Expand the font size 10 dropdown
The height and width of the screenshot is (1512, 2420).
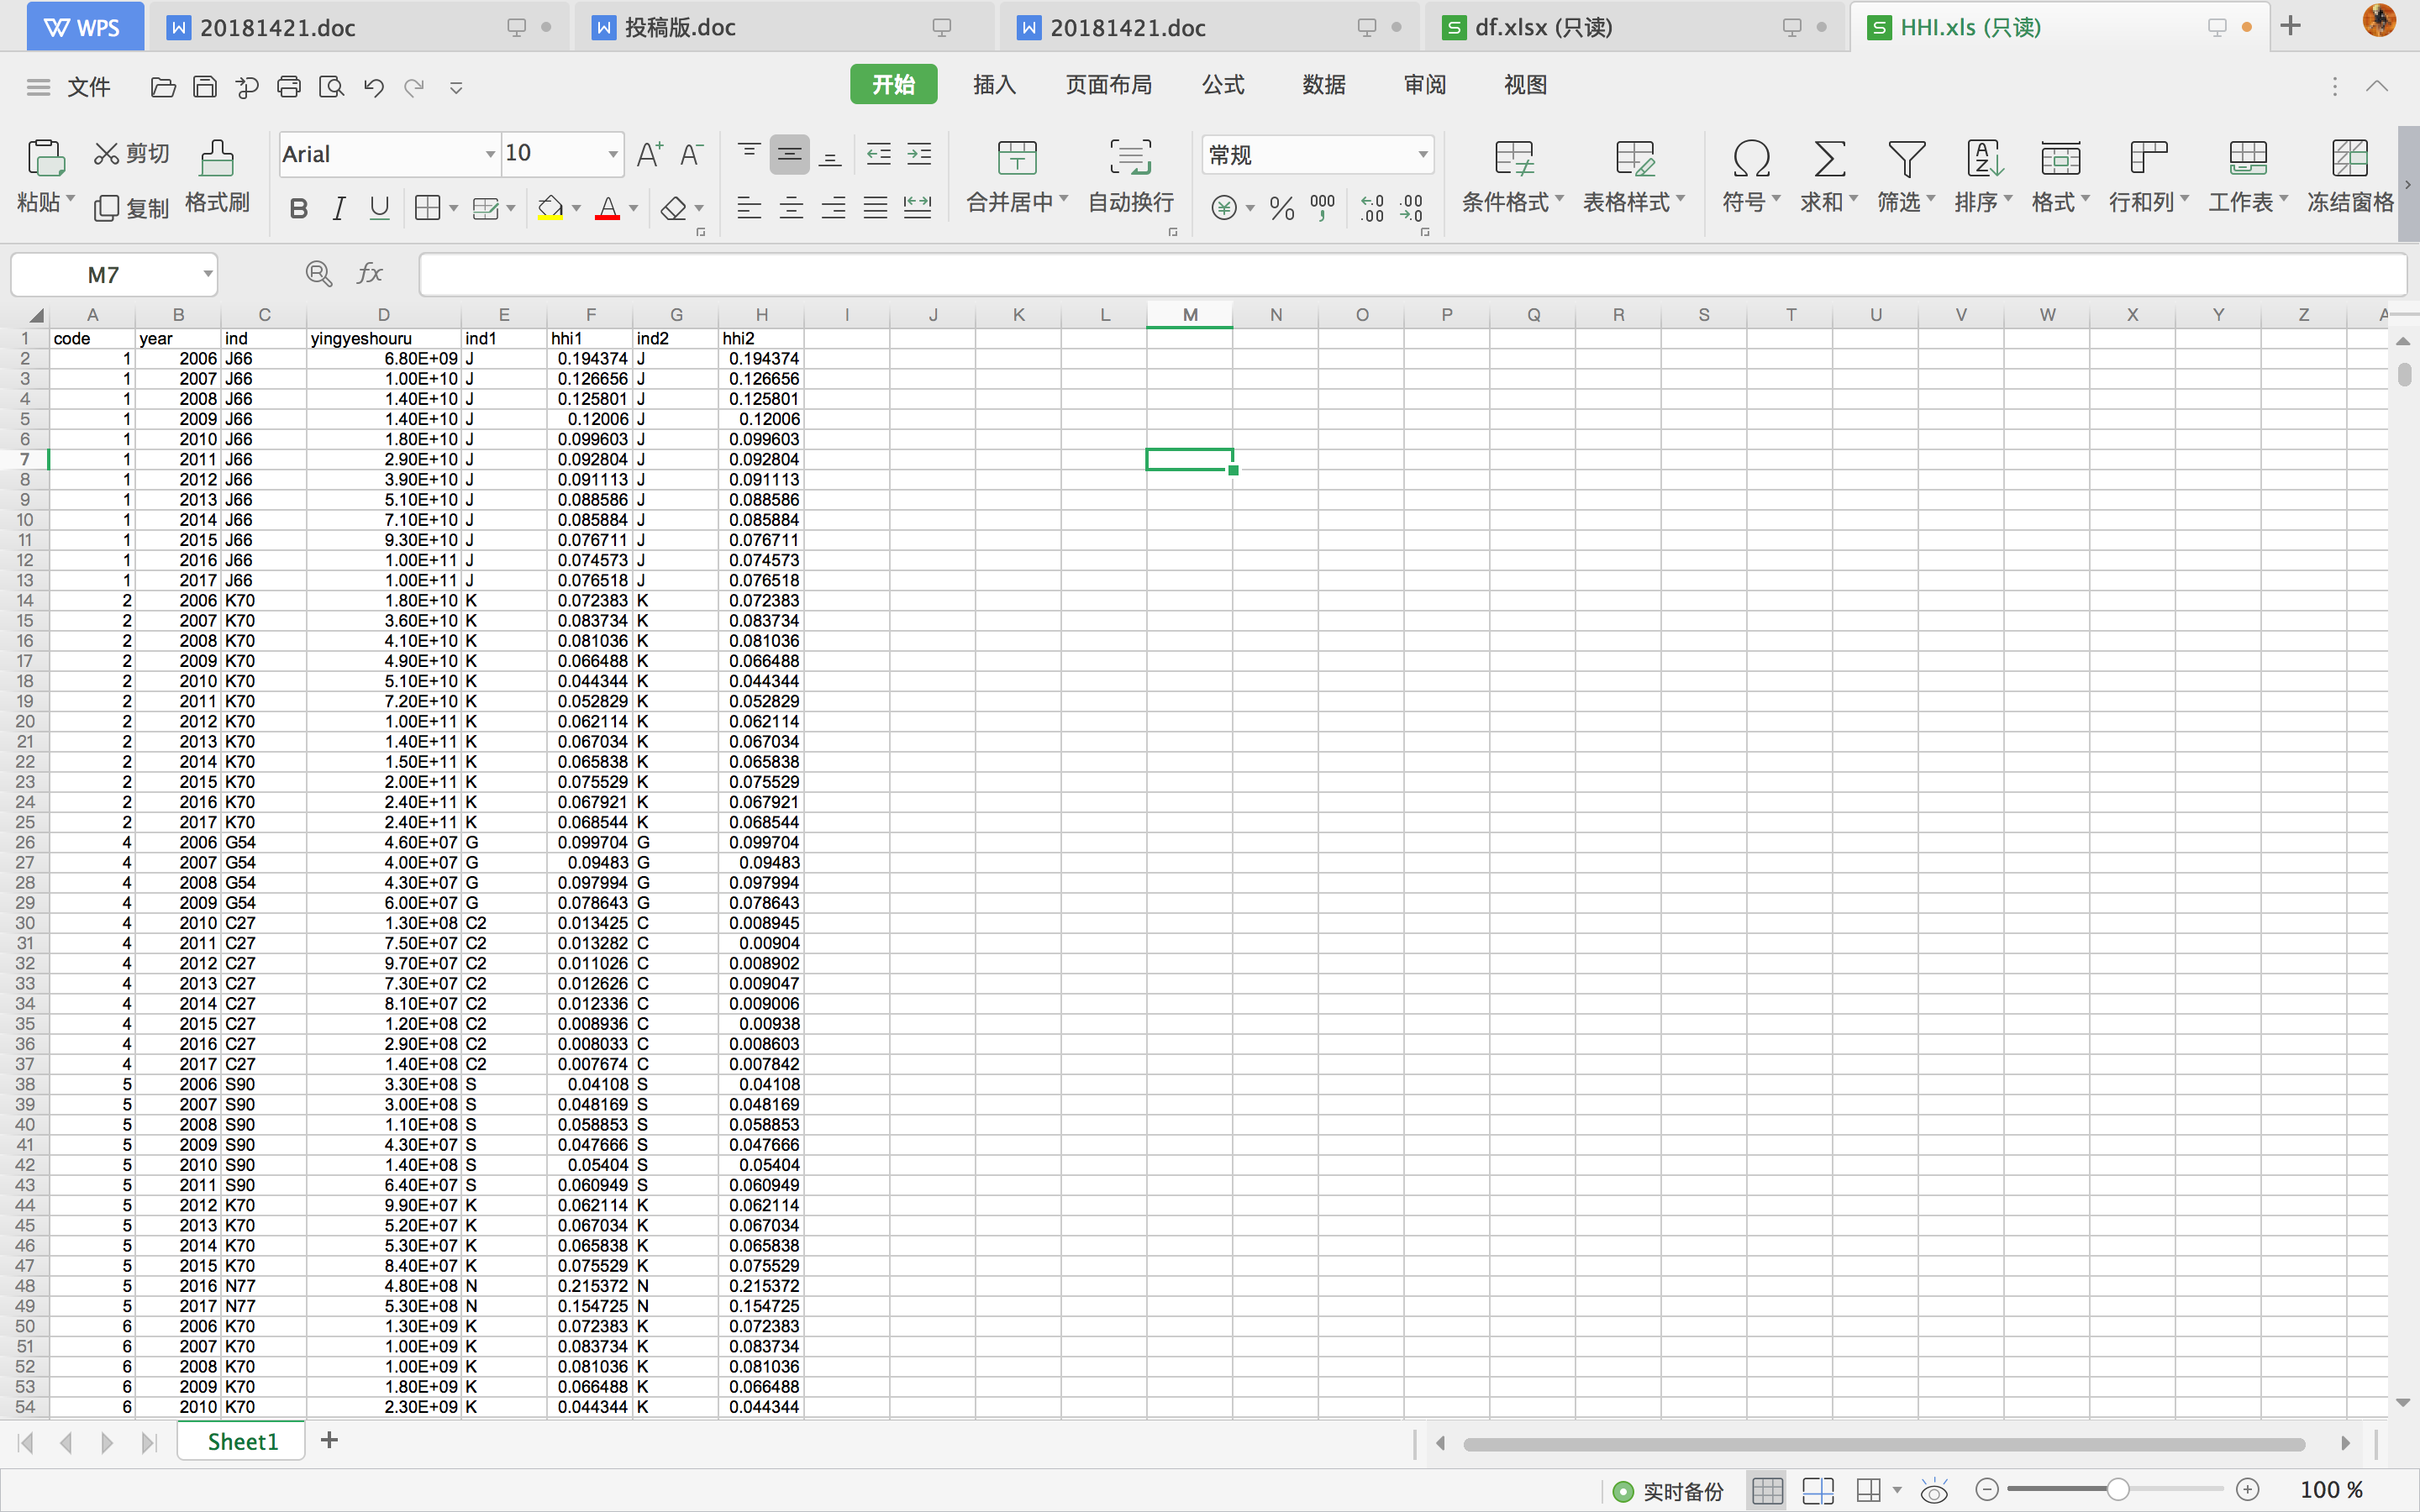click(612, 154)
